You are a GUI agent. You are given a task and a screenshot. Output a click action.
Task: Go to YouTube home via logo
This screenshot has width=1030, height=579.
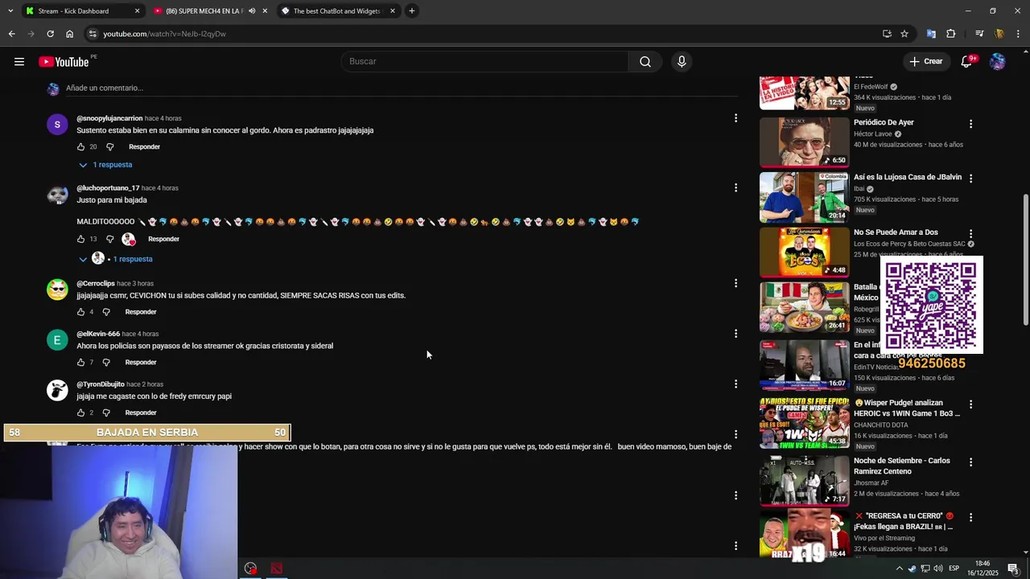[x=64, y=62]
